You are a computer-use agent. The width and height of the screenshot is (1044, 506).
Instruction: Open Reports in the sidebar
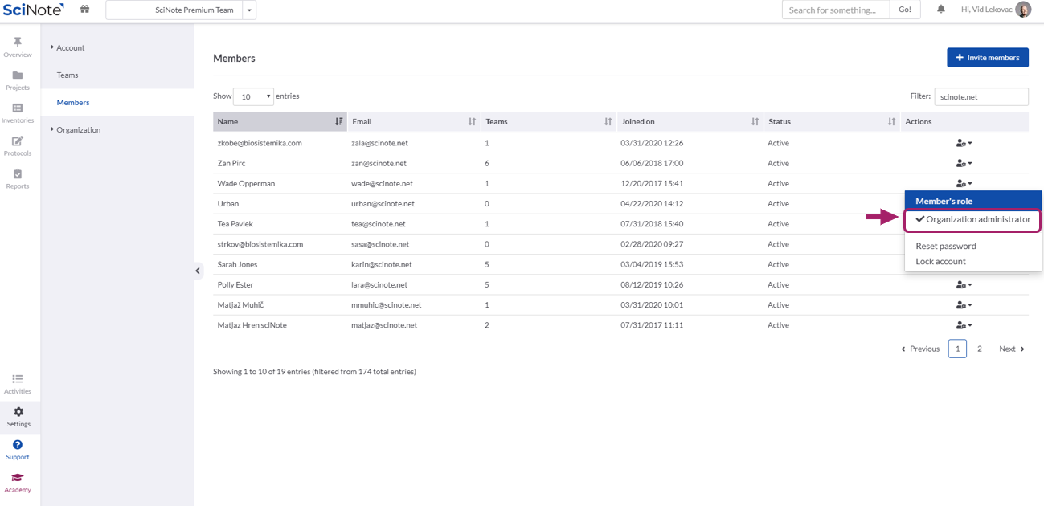coord(18,179)
